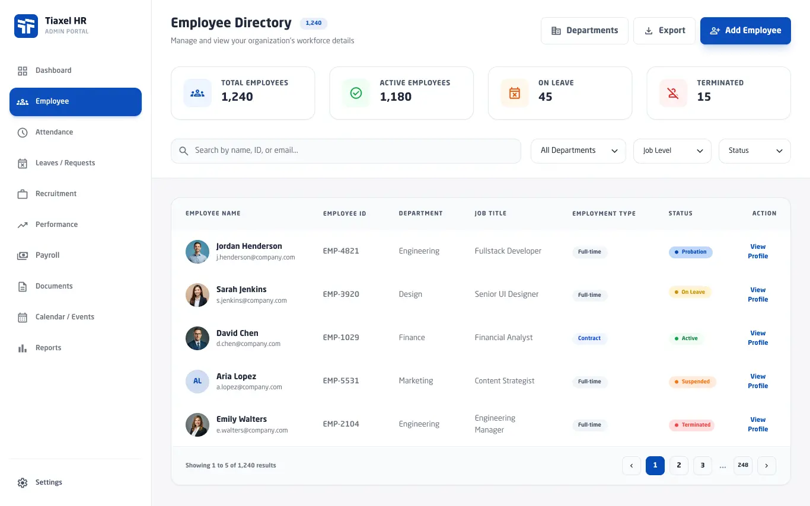Jump to page 248
The image size is (810, 506).
pyautogui.click(x=743, y=466)
